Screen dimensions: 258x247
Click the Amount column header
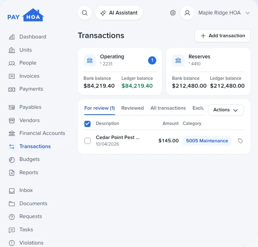170,123
